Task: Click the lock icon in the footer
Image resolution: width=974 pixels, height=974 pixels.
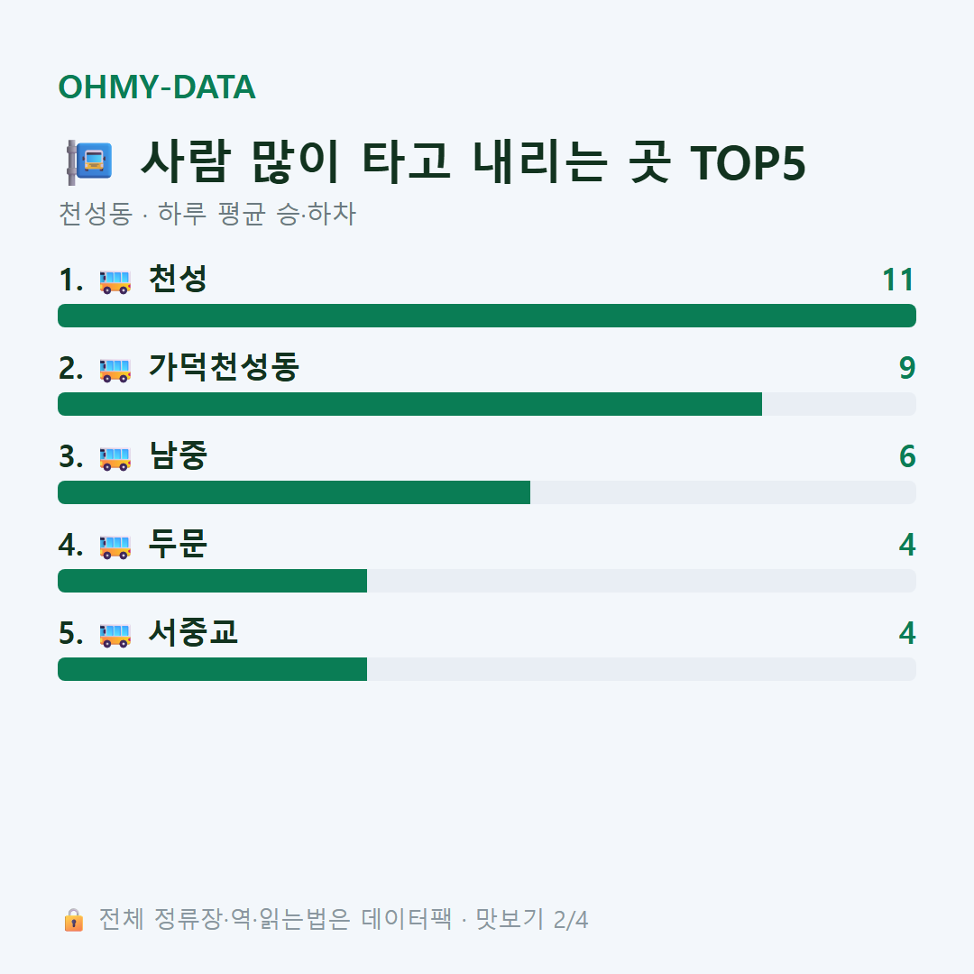Action: (73, 919)
